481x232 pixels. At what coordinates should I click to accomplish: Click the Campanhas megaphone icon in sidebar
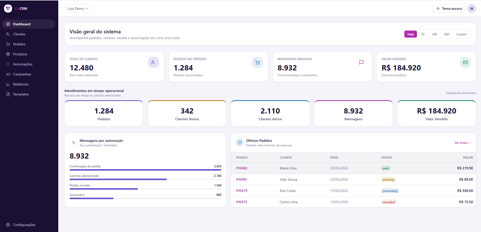[x=8, y=74]
